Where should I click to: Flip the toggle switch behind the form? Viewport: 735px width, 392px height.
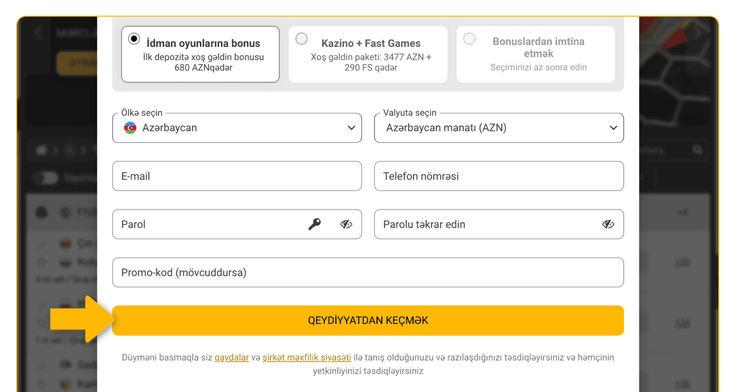47,178
